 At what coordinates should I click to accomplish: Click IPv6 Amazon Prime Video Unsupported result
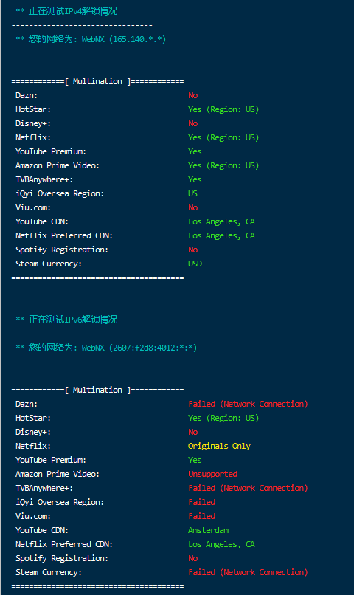[x=212, y=474]
